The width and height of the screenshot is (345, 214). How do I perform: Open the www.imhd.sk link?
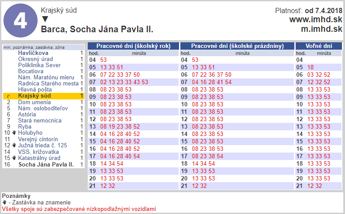[x=315, y=20]
